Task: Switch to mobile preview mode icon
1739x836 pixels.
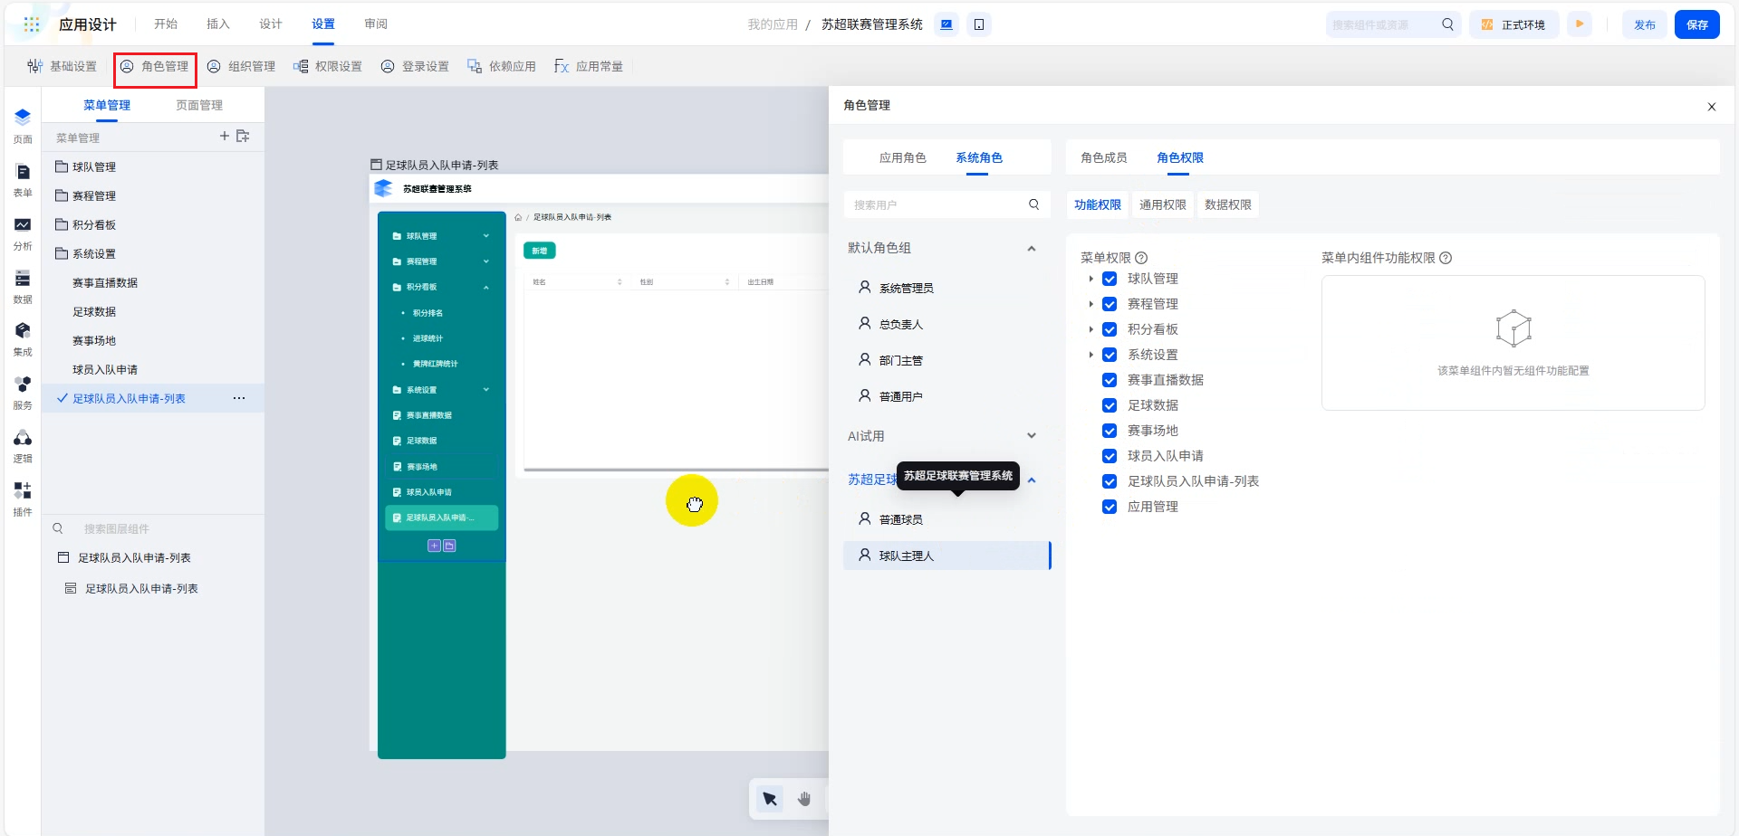Action: [x=979, y=24]
